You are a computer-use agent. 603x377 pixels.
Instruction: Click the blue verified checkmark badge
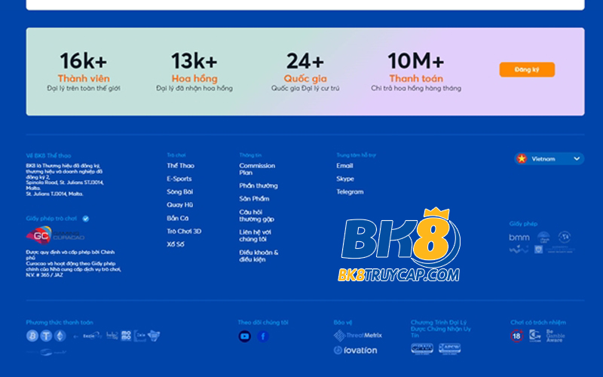pyautogui.click(x=86, y=219)
